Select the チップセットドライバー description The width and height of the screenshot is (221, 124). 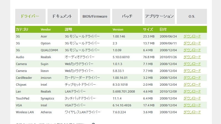[x=80, y=85]
